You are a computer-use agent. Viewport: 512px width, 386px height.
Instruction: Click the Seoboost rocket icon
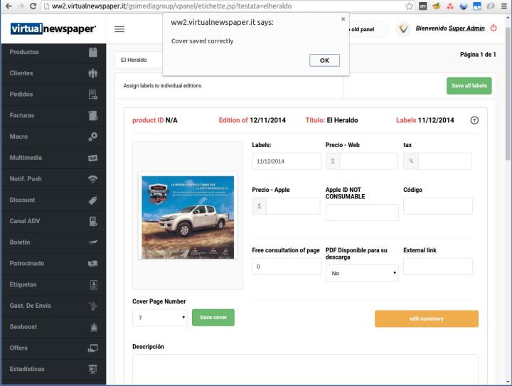coord(94,327)
